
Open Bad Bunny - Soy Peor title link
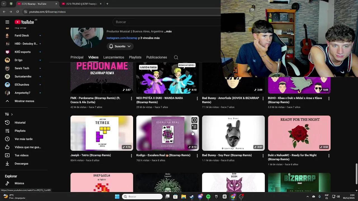(227, 155)
